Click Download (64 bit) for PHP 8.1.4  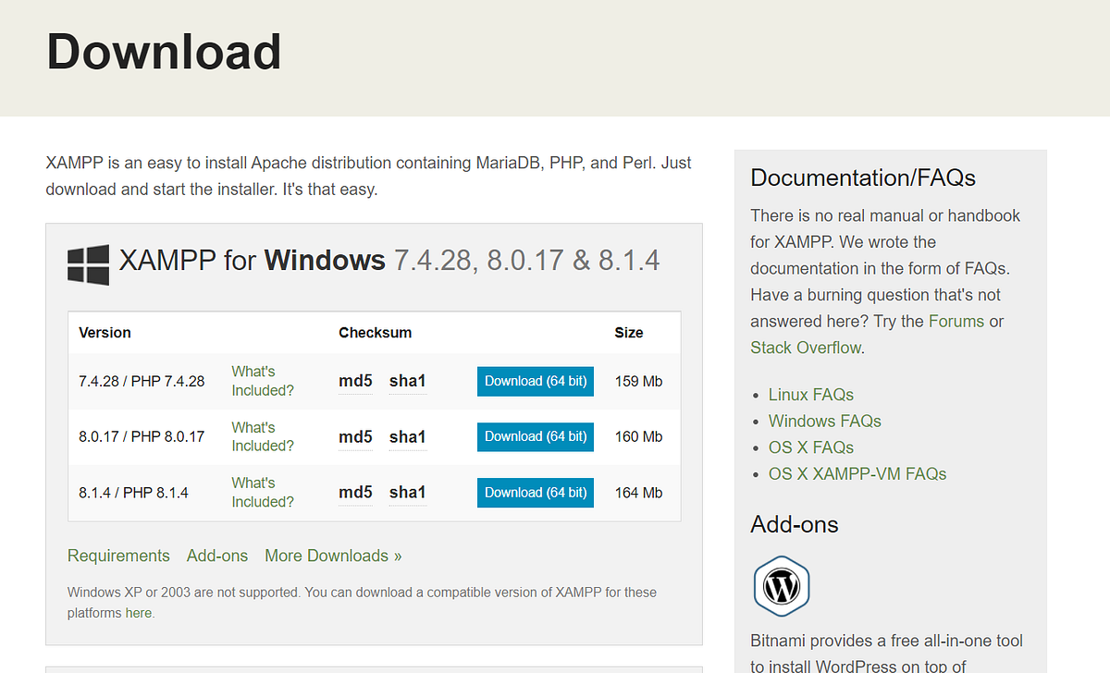pos(535,492)
